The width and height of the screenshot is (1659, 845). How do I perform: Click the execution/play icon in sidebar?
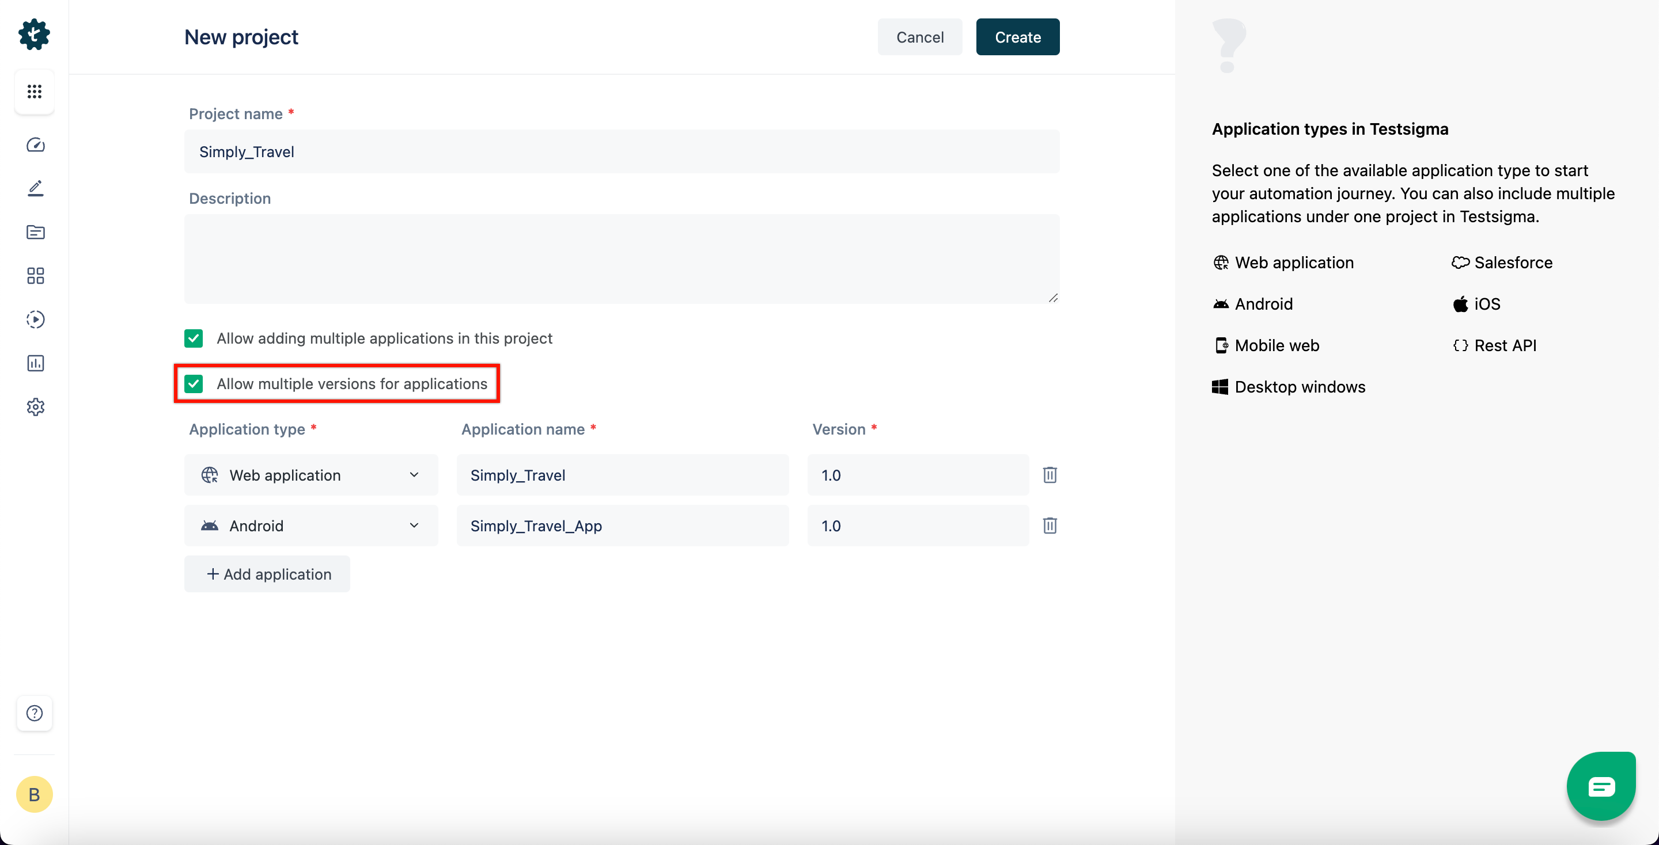(x=33, y=319)
